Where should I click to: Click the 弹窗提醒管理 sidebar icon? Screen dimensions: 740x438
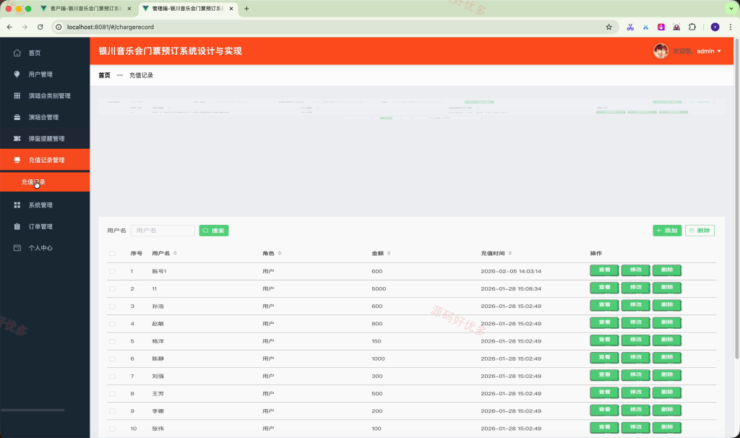[x=17, y=138]
